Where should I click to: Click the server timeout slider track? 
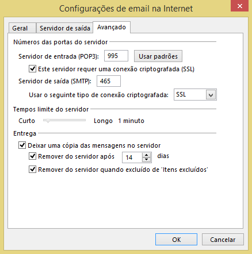(64, 120)
